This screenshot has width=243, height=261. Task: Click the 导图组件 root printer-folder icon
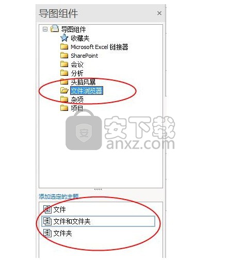(x=55, y=28)
